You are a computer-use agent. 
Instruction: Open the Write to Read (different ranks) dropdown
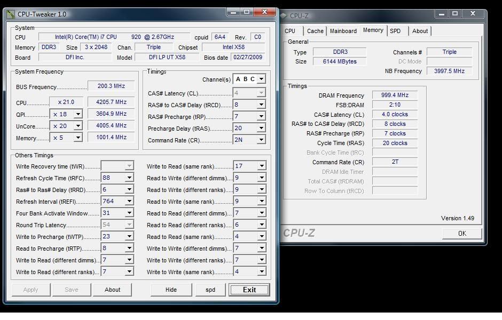coord(129,271)
